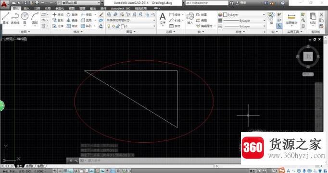Open the workspace 草图与注释 dropdown
Viewport: 328px width, 173px height.
[x=79, y=3]
